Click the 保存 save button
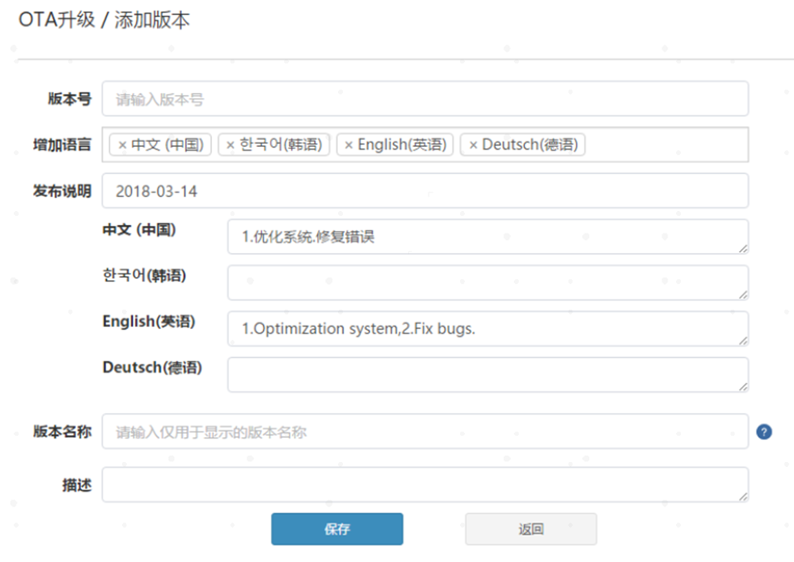 tap(337, 529)
